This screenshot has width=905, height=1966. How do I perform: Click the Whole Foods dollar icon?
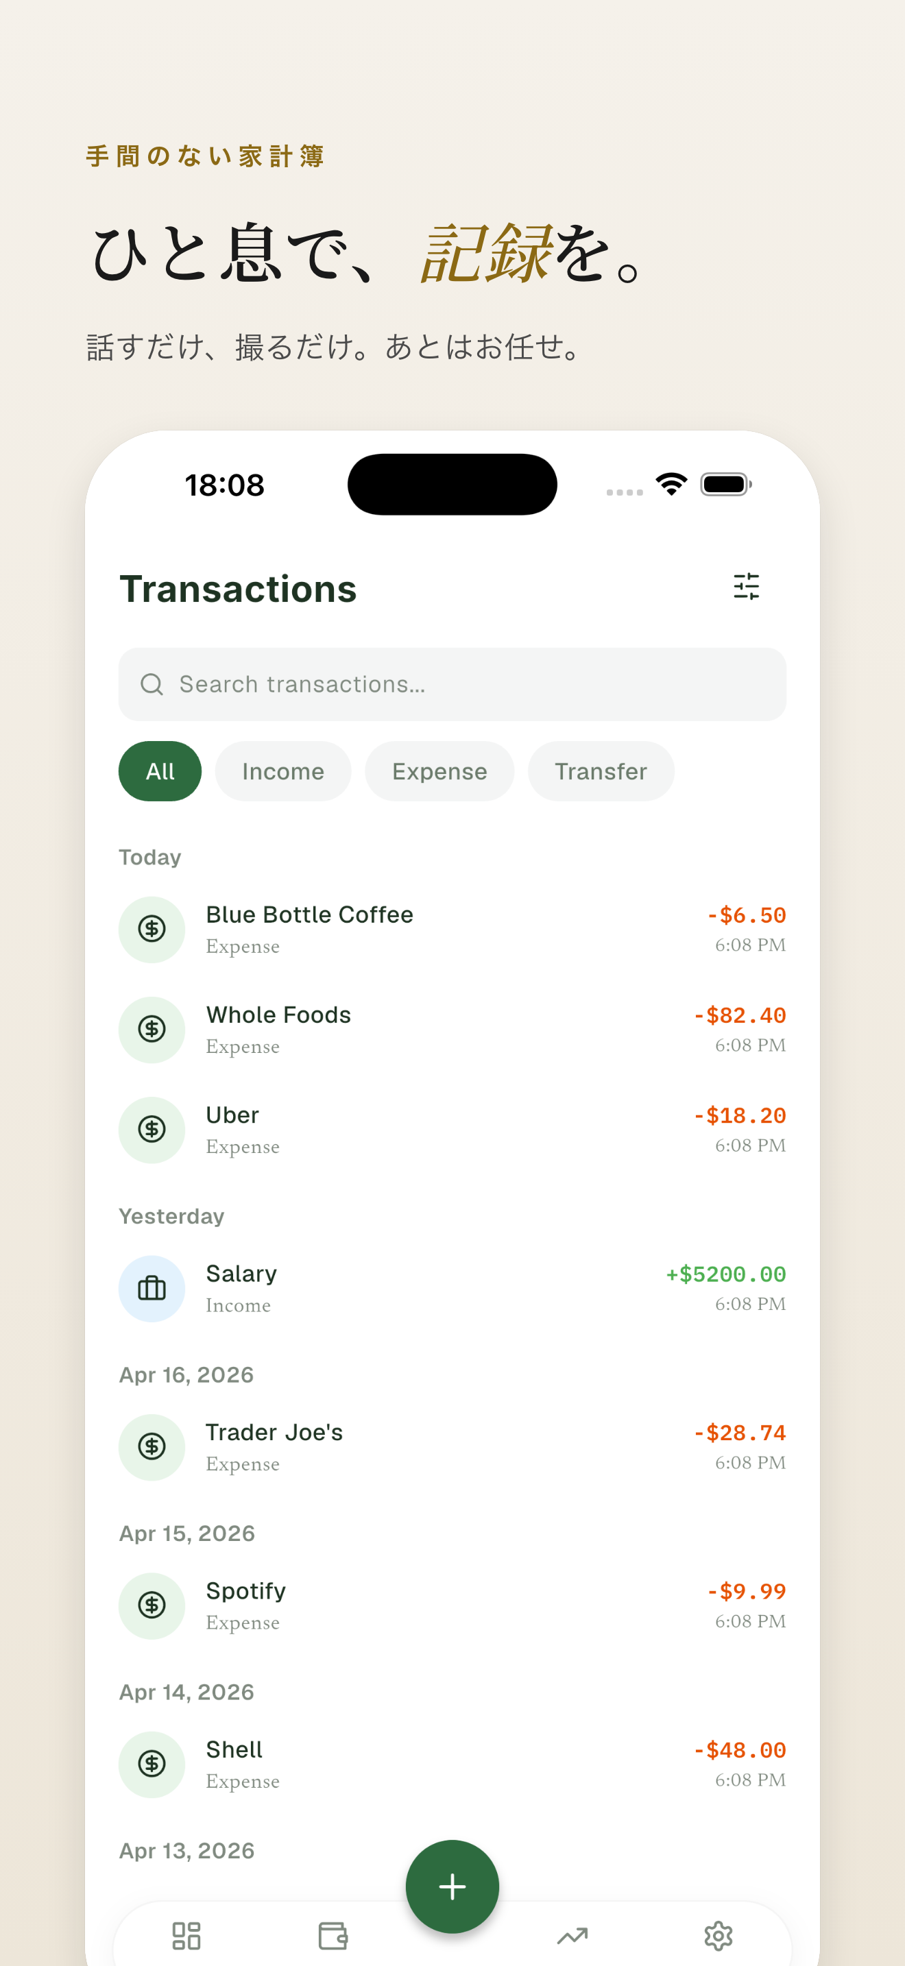(x=152, y=1030)
